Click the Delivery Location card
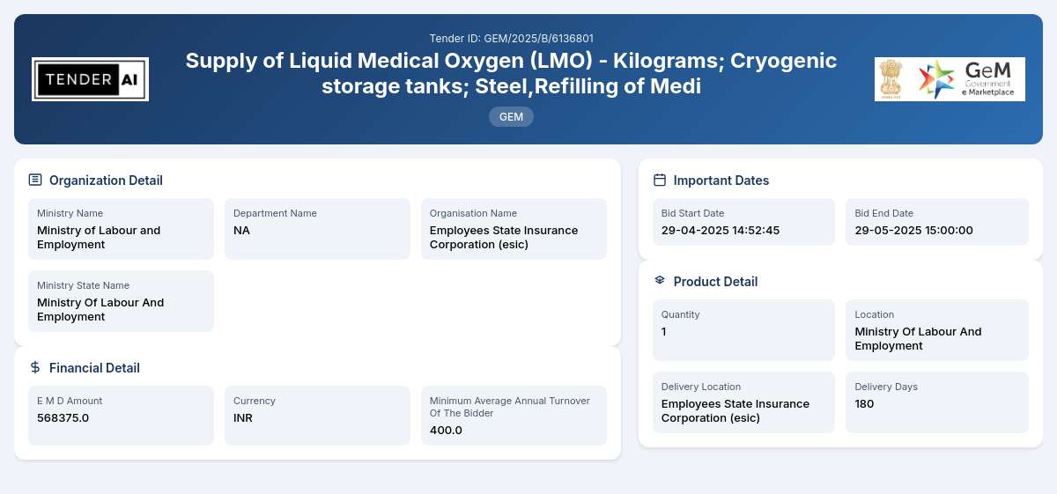The image size is (1057, 494). pyautogui.click(x=743, y=402)
